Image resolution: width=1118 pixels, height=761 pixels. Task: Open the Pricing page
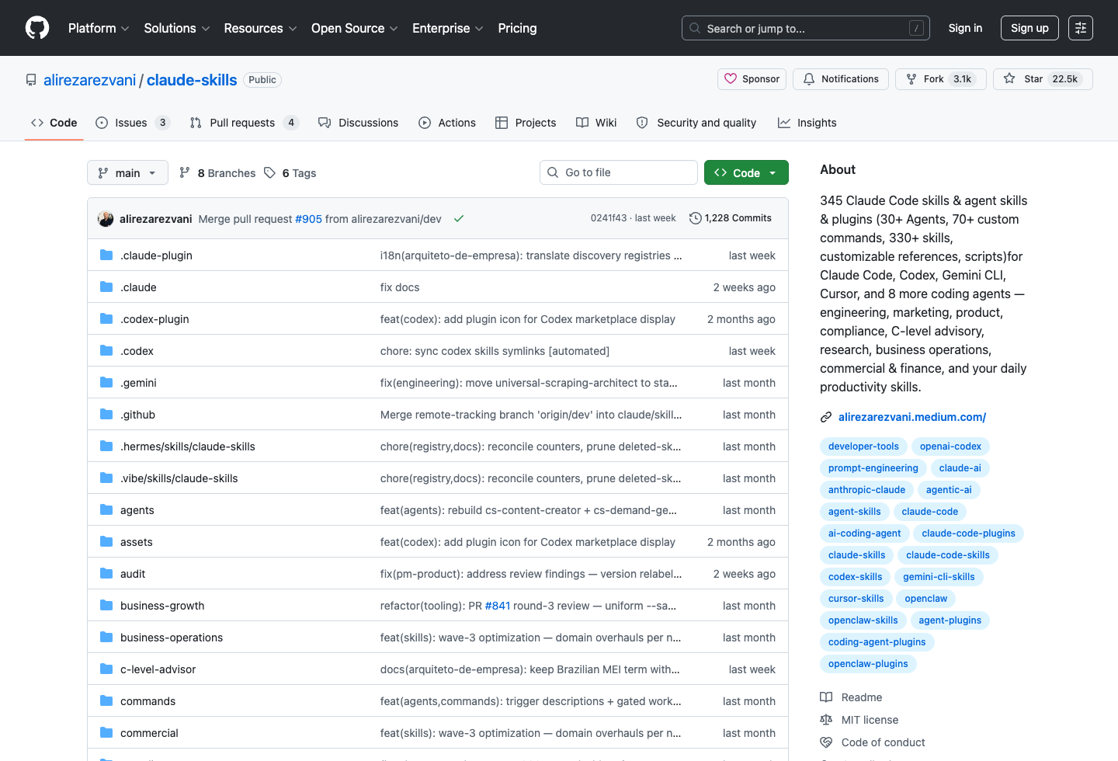[x=517, y=28]
